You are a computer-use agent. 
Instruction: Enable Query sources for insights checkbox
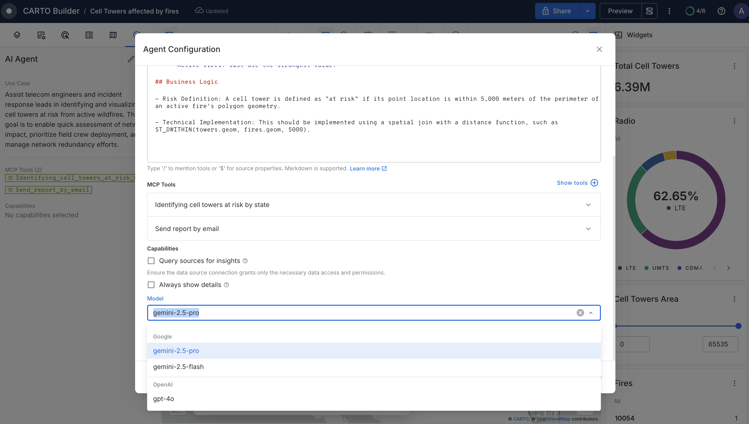tap(151, 261)
